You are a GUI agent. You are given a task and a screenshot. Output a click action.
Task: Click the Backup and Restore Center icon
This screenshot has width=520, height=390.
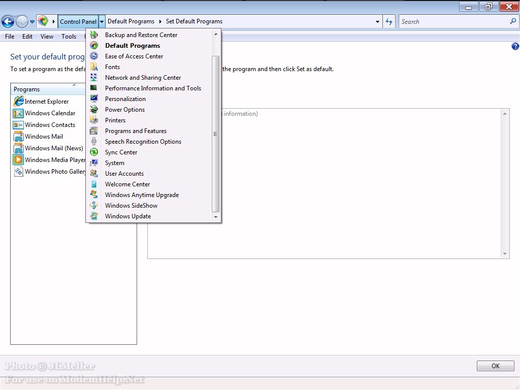click(94, 35)
